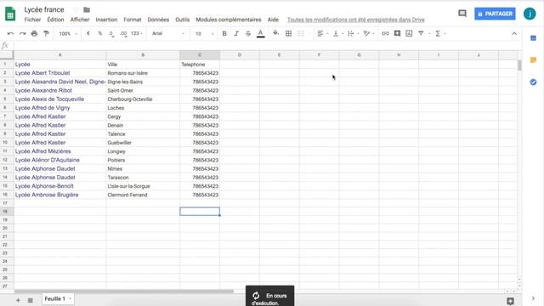Image resolution: width=544 pixels, height=306 pixels.
Task: Open Tasks in the side panel
Action: [x=533, y=82]
